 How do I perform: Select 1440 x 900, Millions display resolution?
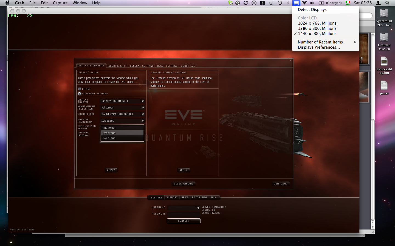point(326,34)
